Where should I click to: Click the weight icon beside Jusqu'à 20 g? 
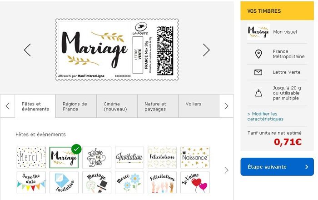coord(258,93)
